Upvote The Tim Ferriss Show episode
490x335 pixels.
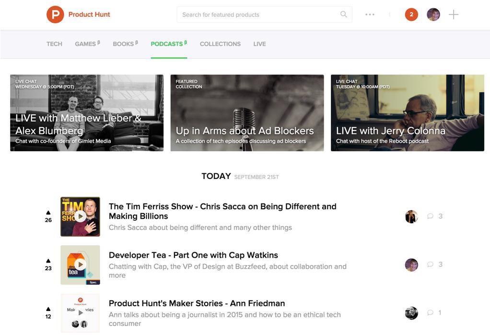(x=48, y=213)
